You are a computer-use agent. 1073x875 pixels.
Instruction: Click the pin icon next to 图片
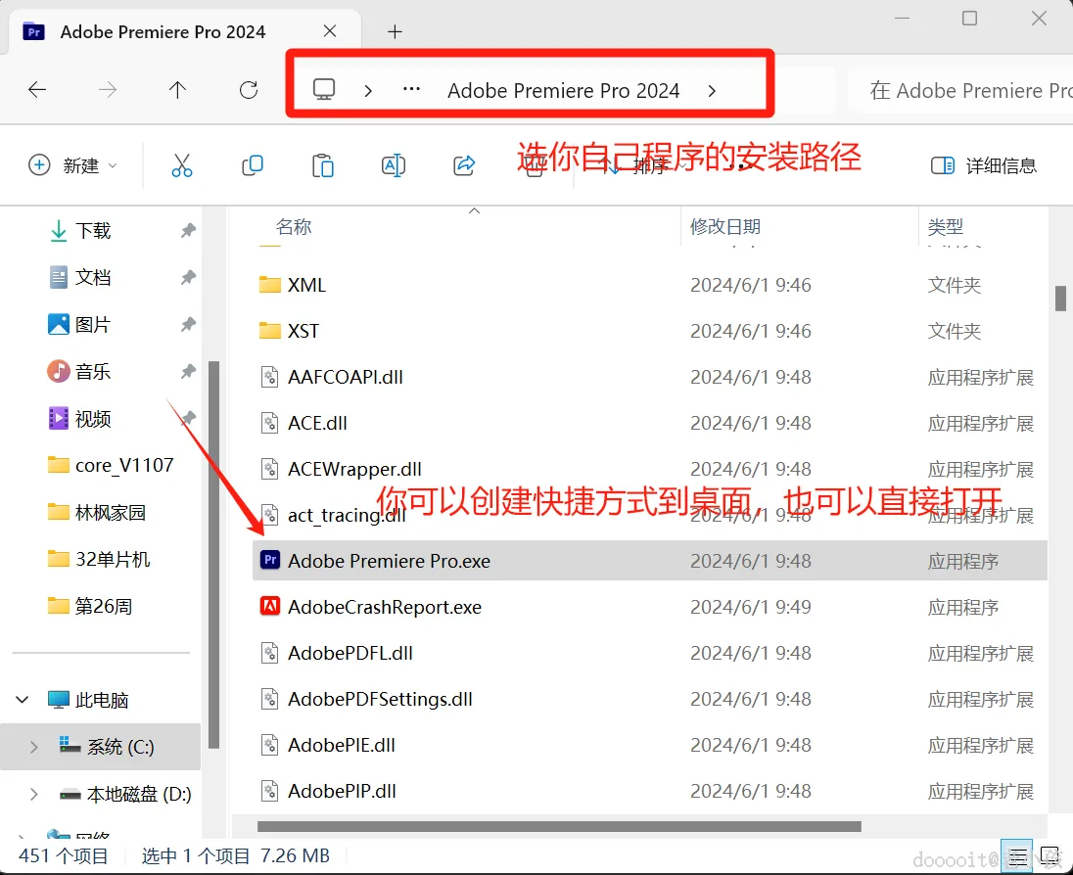click(x=188, y=324)
